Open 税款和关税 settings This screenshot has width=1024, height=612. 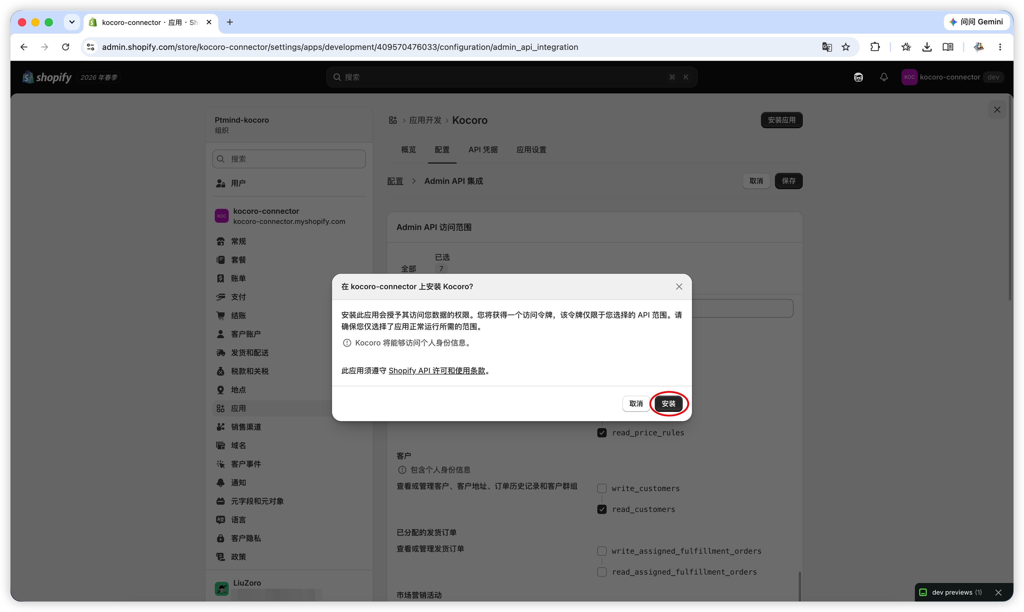289,371
